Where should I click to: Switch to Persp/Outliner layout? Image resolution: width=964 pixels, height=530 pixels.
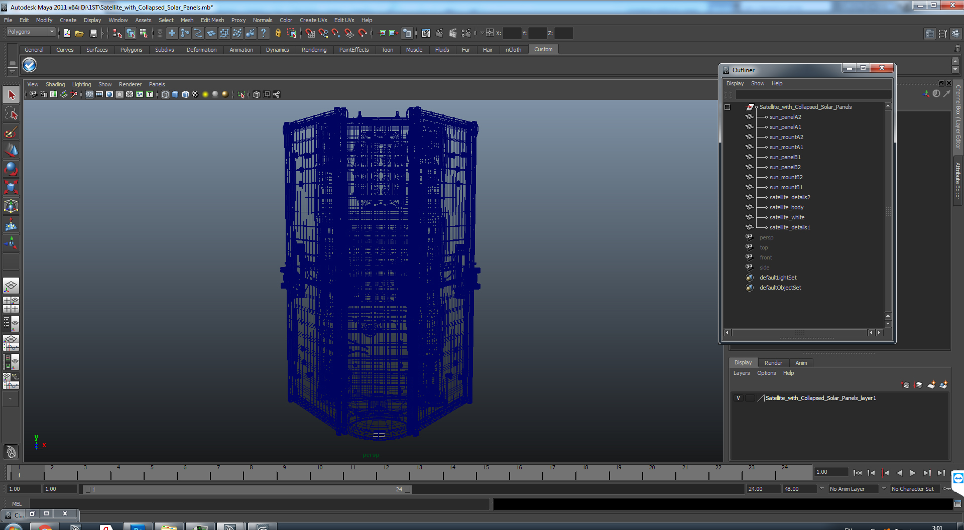tap(11, 324)
